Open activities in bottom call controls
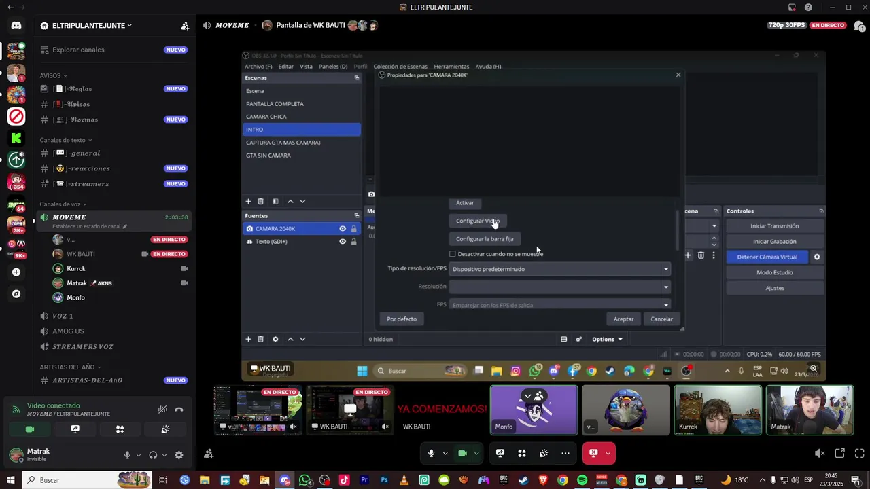 pyautogui.click(x=522, y=453)
